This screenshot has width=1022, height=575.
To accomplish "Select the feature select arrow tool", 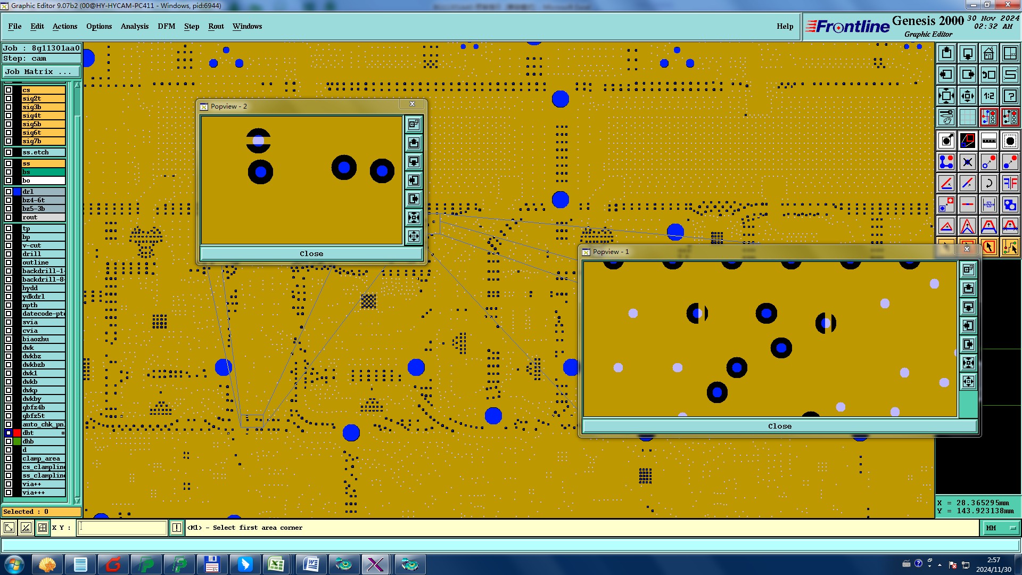I will tap(946, 141).
